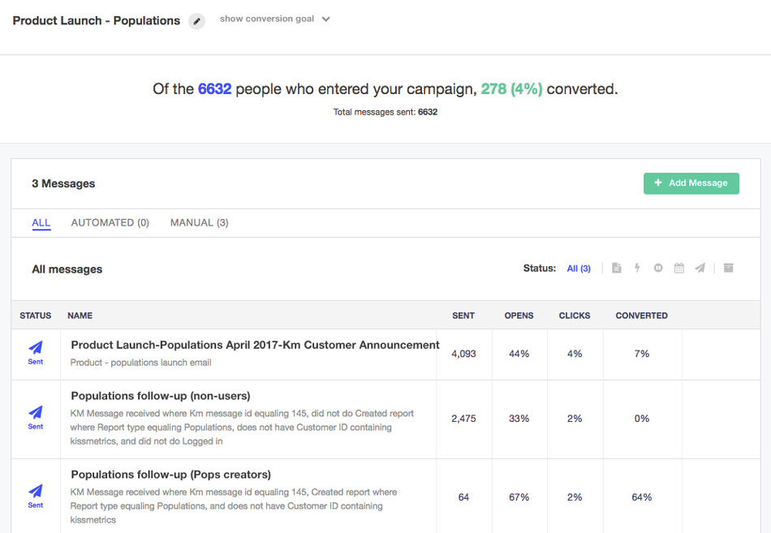
Task: Filter messages using the lightning automated icon
Action: (x=637, y=268)
